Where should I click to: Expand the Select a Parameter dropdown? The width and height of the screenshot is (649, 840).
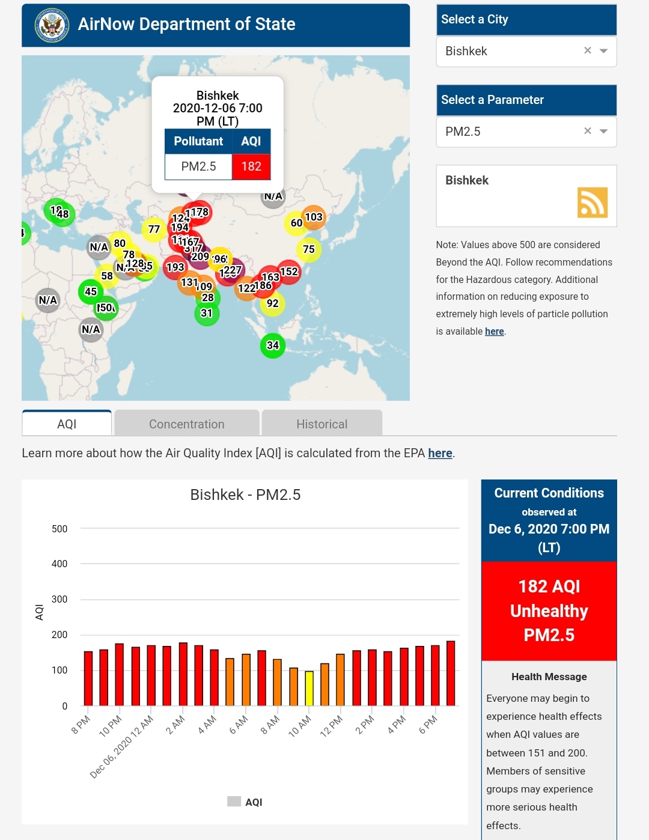[604, 132]
